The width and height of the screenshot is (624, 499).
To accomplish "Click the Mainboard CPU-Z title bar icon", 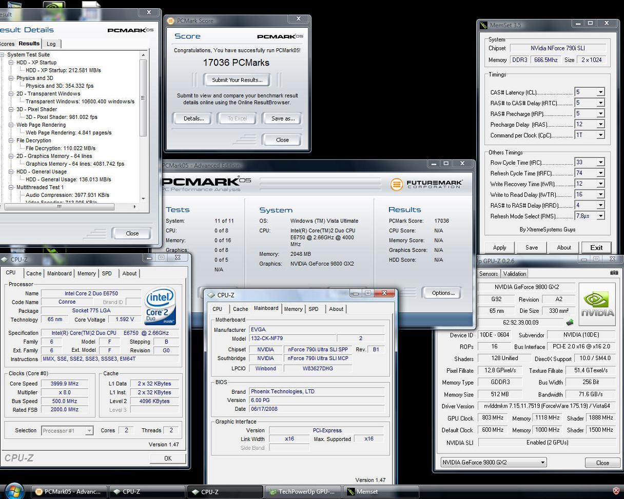I will click(210, 295).
